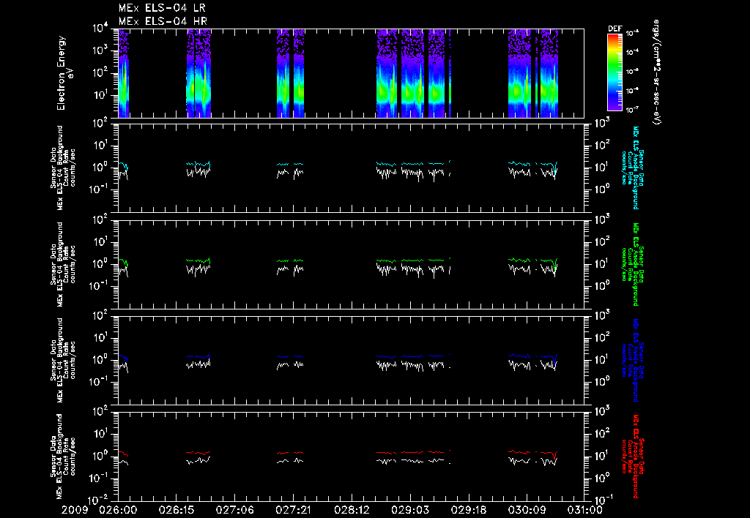Click the left axis label of the green trace panel

click(x=63, y=264)
